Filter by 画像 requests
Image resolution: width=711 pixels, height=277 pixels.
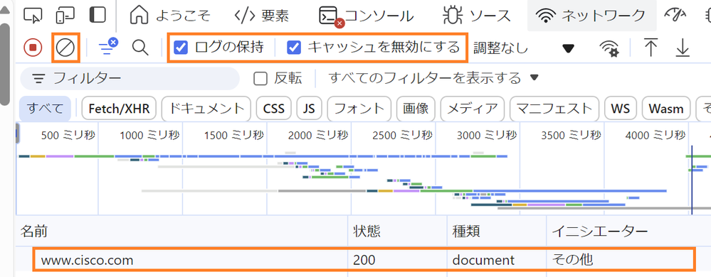pyautogui.click(x=416, y=109)
